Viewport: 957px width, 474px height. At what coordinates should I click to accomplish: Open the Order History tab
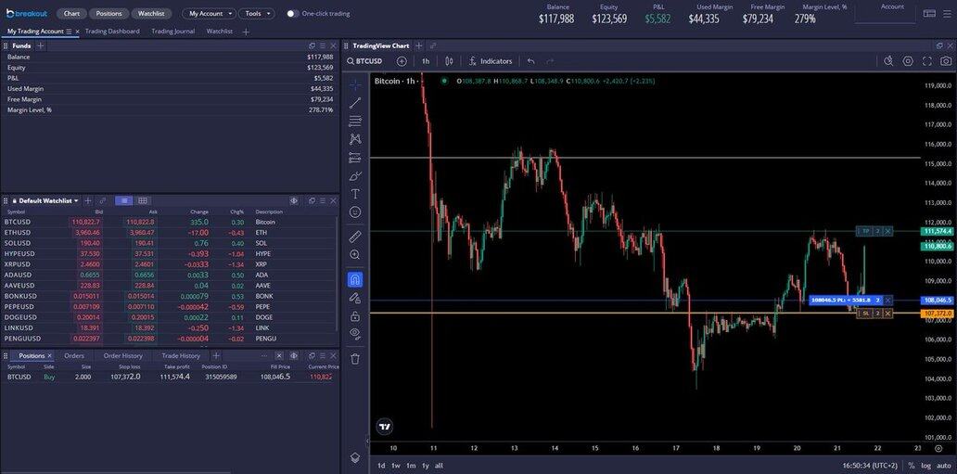point(122,355)
